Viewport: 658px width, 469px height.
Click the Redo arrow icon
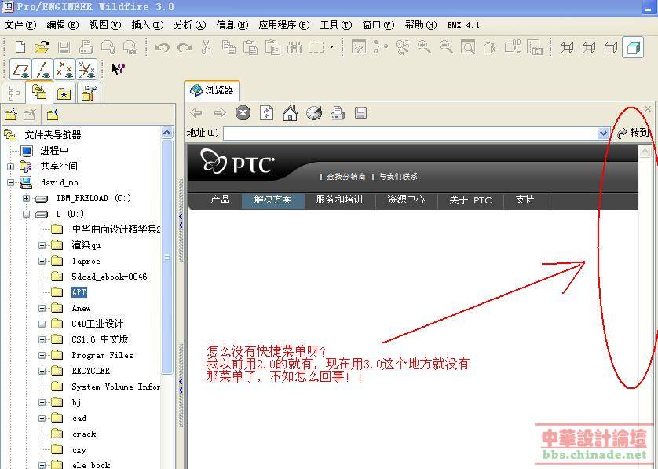(185, 47)
